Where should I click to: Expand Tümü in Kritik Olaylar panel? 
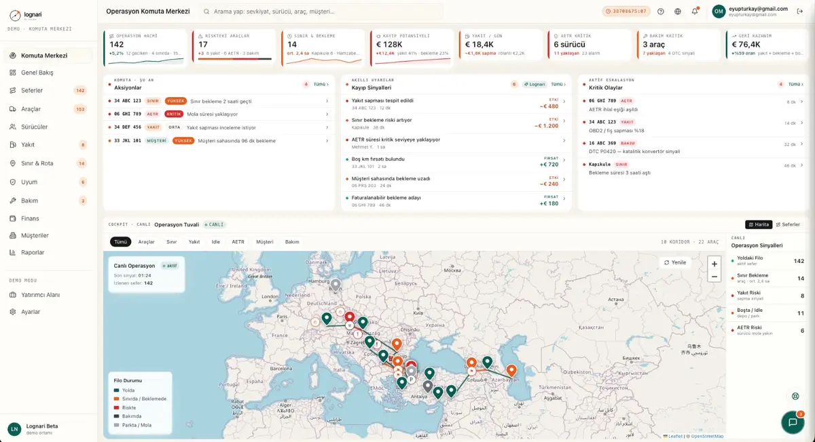pos(796,84)
